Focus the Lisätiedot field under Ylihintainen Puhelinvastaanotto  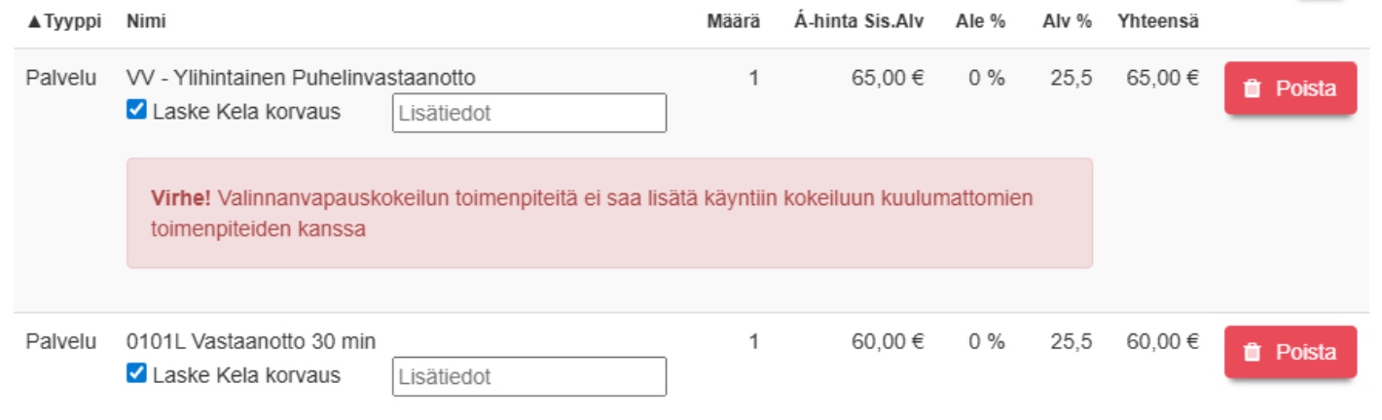click(x=529, y=113)
